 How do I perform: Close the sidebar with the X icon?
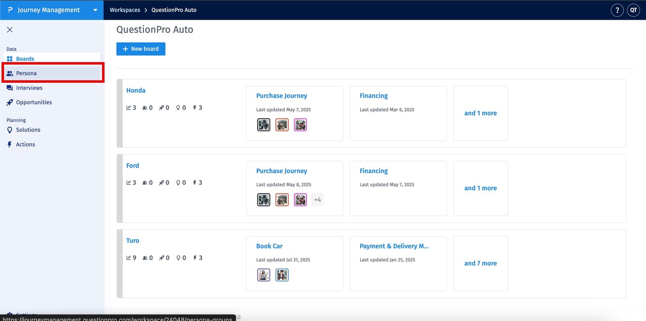pyautogui.click(x=10, y=30)
